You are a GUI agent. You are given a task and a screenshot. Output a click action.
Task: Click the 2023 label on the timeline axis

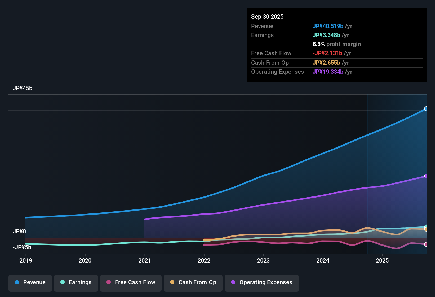[263, 261]
